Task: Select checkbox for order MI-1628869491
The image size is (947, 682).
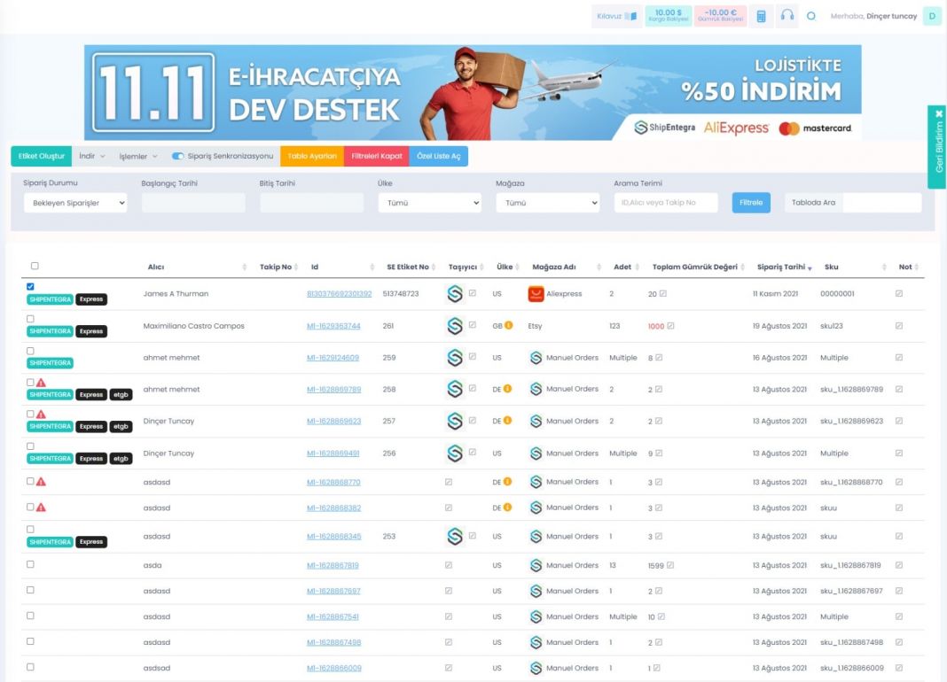Action: [x=30, y=446]
